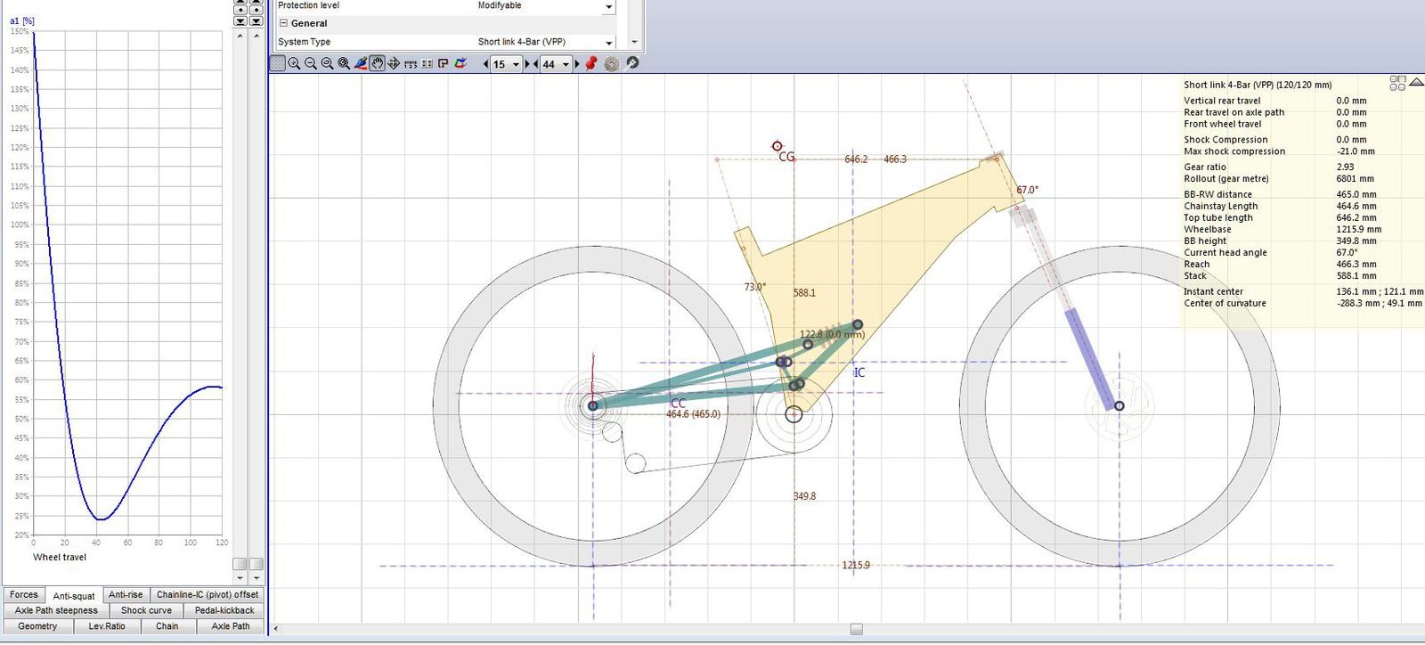Click the red pushpin icon
The image size is (1425, 645).
[x=591, y=63]
